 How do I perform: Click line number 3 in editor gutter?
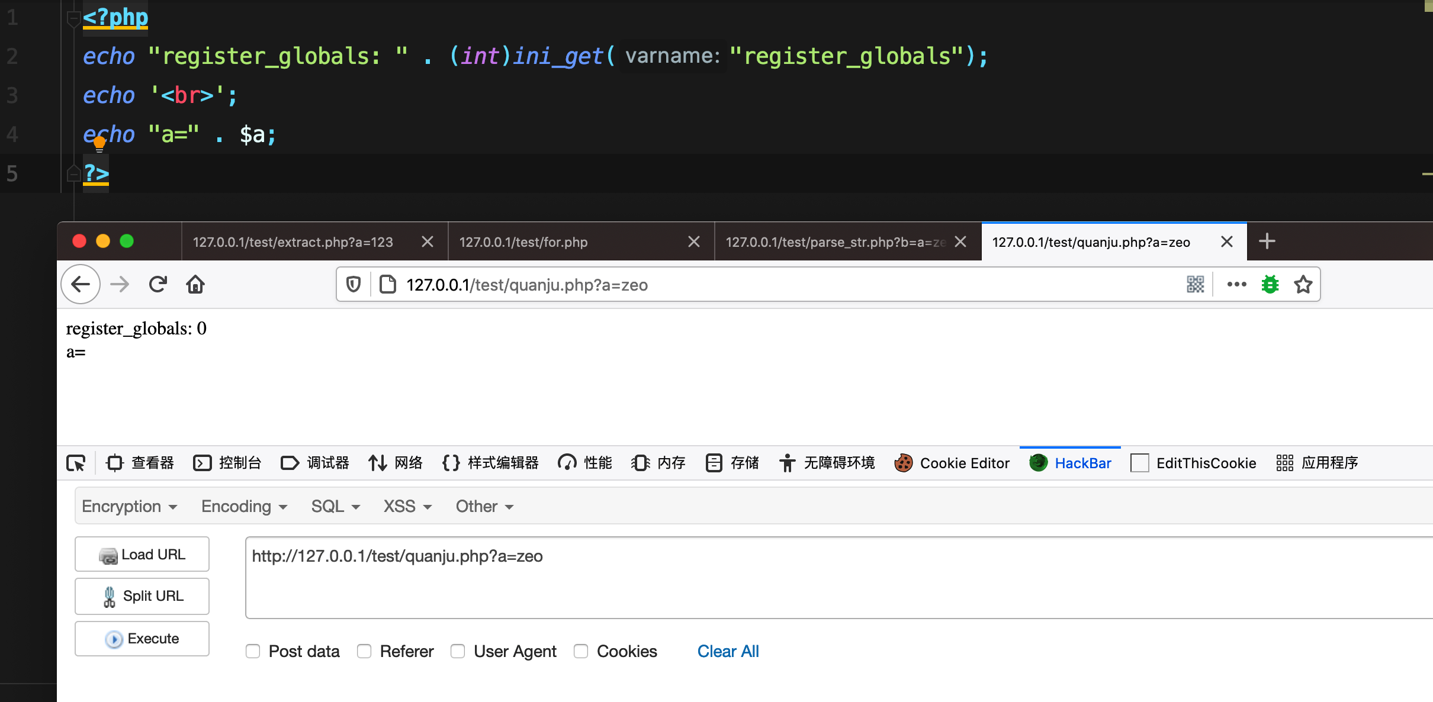12,95
